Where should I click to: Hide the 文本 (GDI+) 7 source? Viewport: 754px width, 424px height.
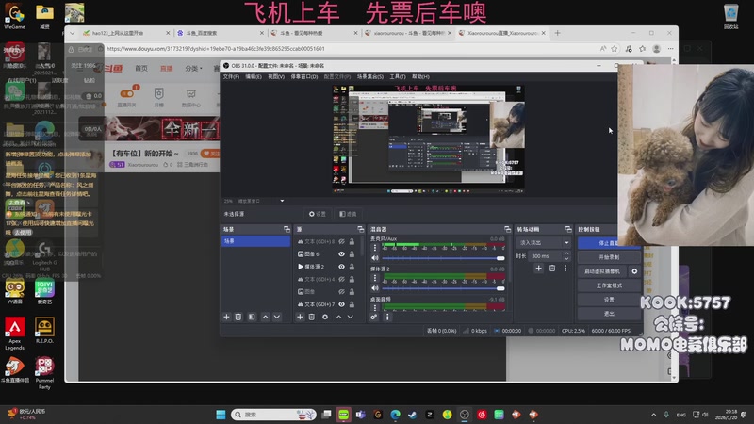click(341, 304)
